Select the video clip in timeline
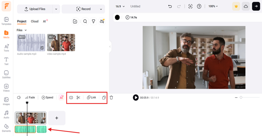This screenshot has width=262, height=136. click(31, 118)
